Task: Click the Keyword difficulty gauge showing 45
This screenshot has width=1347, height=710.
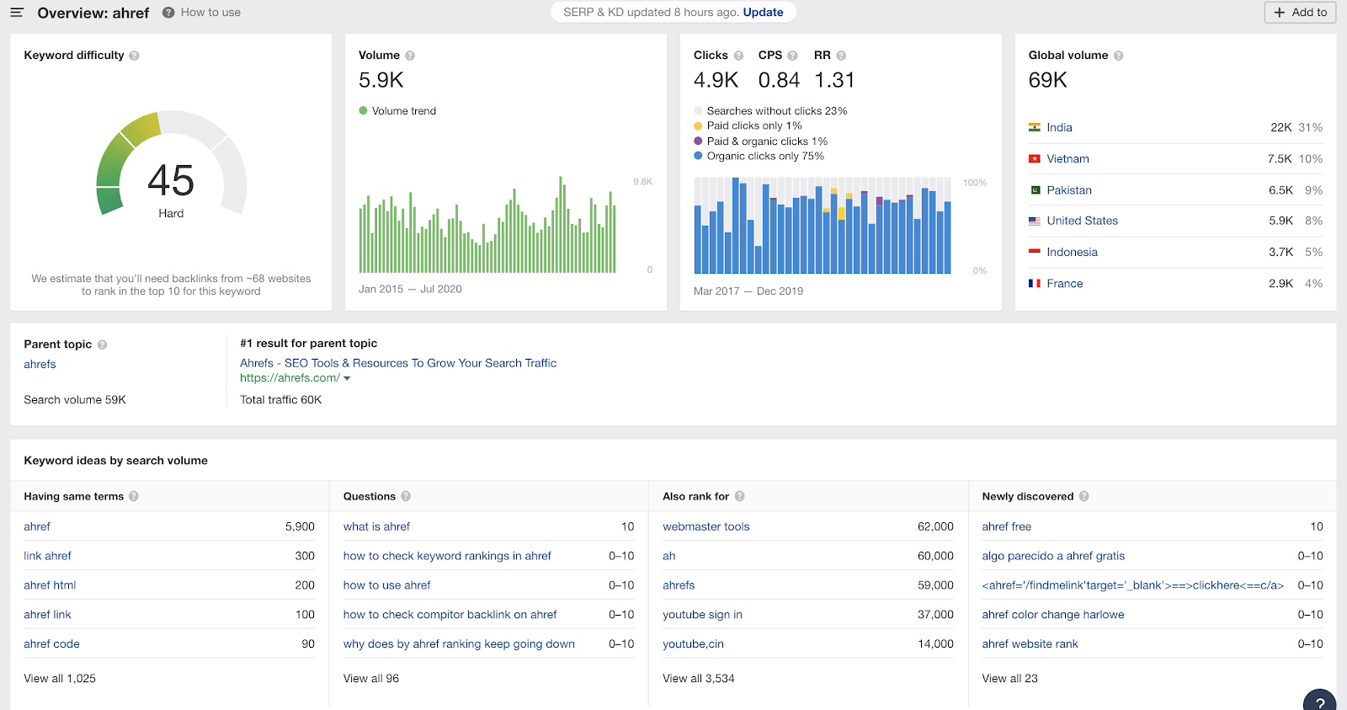Action: click(171, 164)
